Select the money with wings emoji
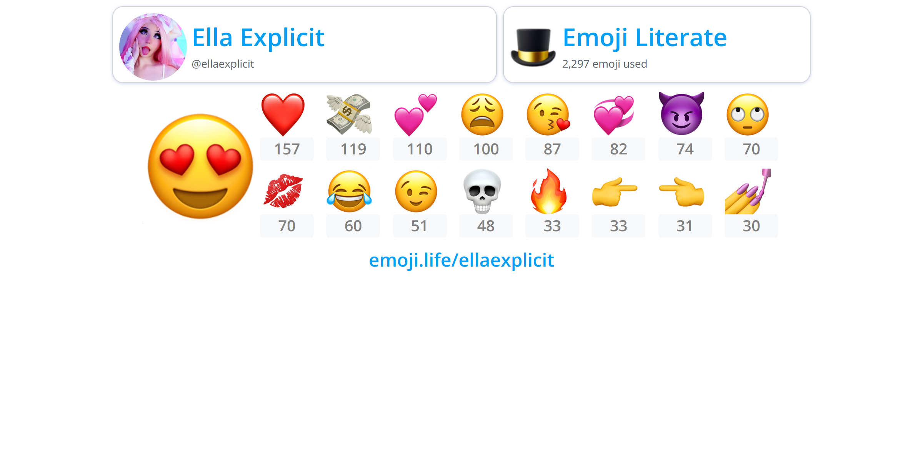This screenshot has width=923, height=461. [349, 114]
